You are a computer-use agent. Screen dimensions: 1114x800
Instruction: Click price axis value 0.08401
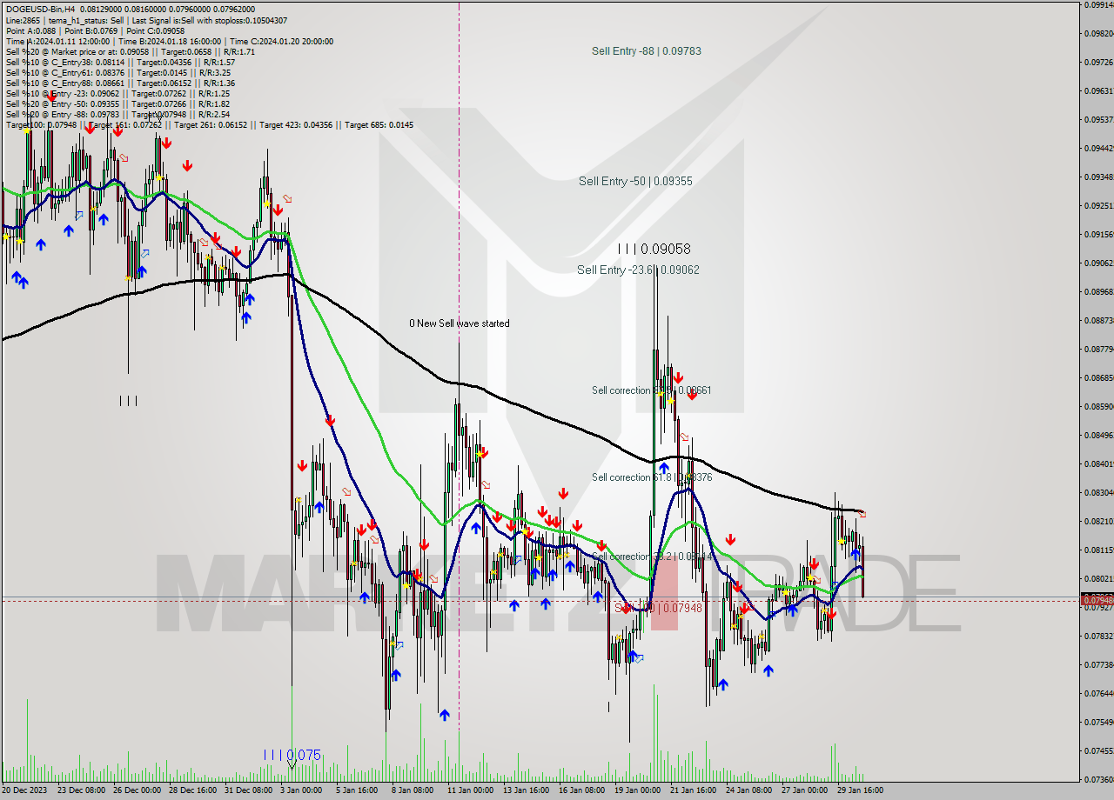(1097, 463)
